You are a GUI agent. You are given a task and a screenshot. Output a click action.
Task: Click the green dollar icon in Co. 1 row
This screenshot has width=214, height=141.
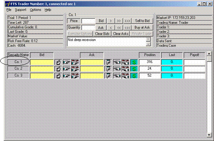tap(134, 62)
